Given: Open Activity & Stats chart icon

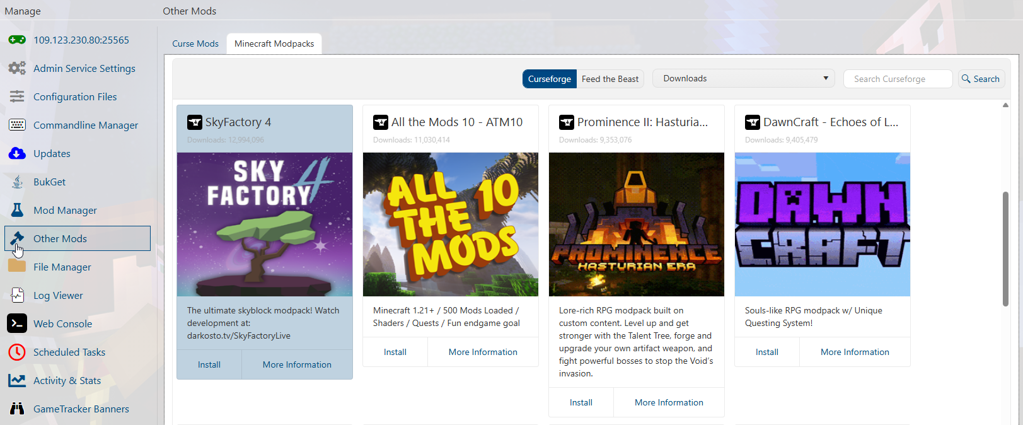Looking at the screenshot, I should pyautogui.click(x=17, y=380).
